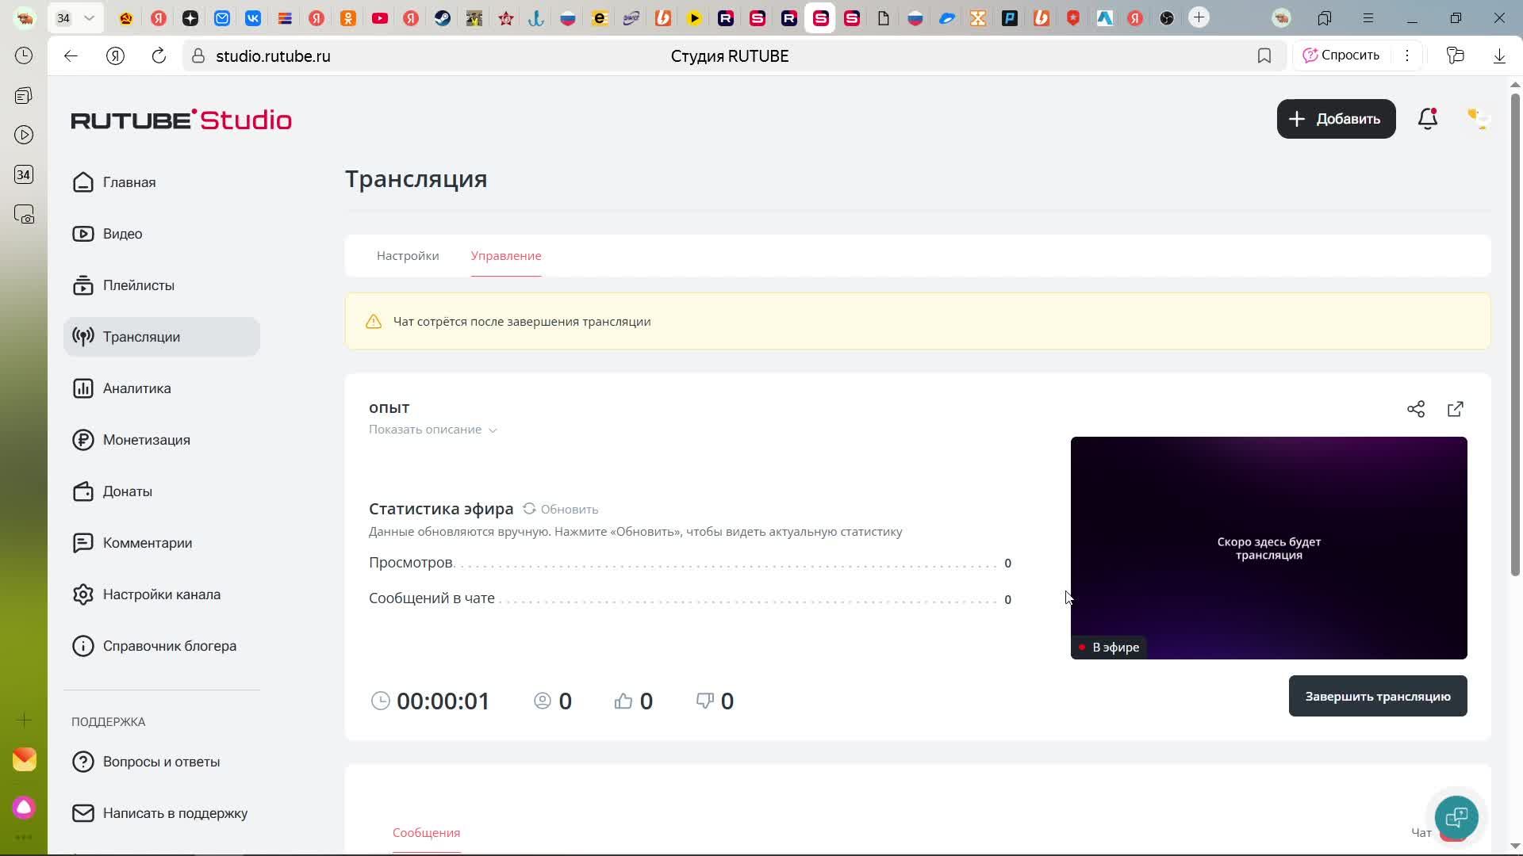Switch to the Настройки tab
The image size is (1523, 856).
coord(408,256)
